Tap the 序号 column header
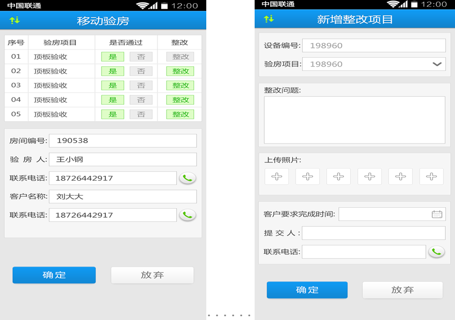This screenshot has width=455, height=320. tap(16, 42)
